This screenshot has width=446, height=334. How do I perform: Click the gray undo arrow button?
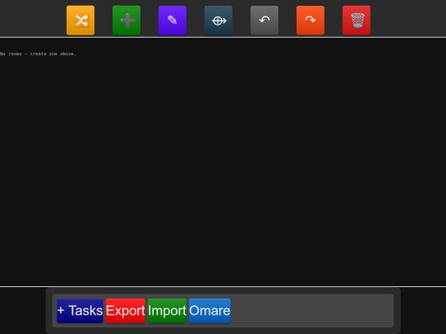(264, 21)
